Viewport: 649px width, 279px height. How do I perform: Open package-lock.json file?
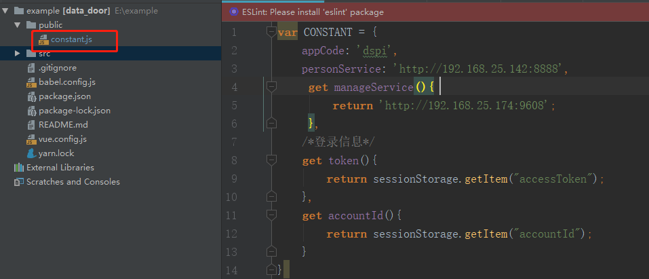tap(75, 111)
